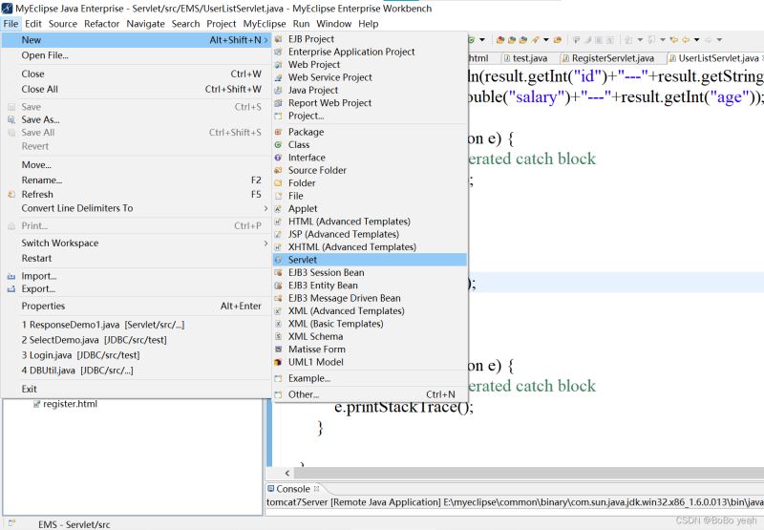Click the UML1 Model icon
The height and width of the screenshot is (530, 764).
click(279, 362)
